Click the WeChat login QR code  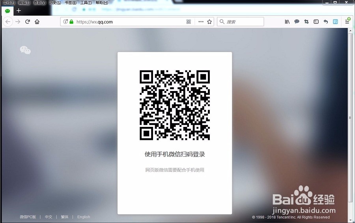coord(175,105)
